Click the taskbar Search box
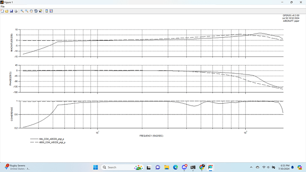 pyautogui.click(x=122, y=167)
